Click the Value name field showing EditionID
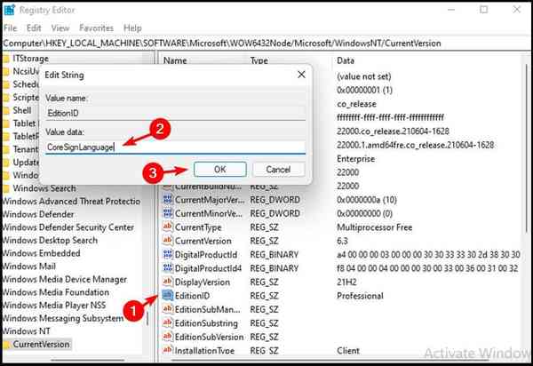533x366 pixels. 175,113
